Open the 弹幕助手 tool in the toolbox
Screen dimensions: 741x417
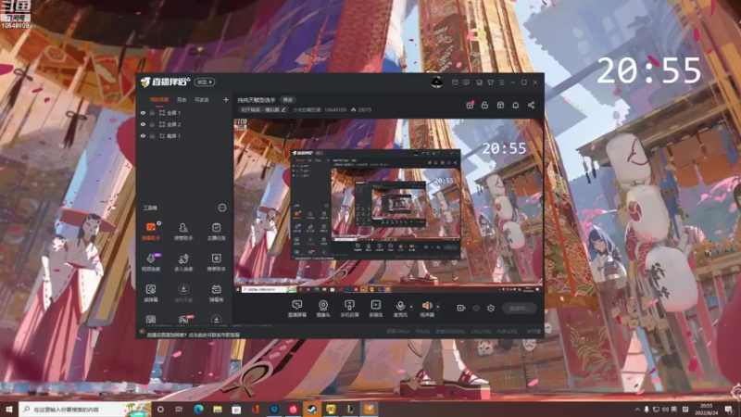pyautogui.click(x=151, y=231)
